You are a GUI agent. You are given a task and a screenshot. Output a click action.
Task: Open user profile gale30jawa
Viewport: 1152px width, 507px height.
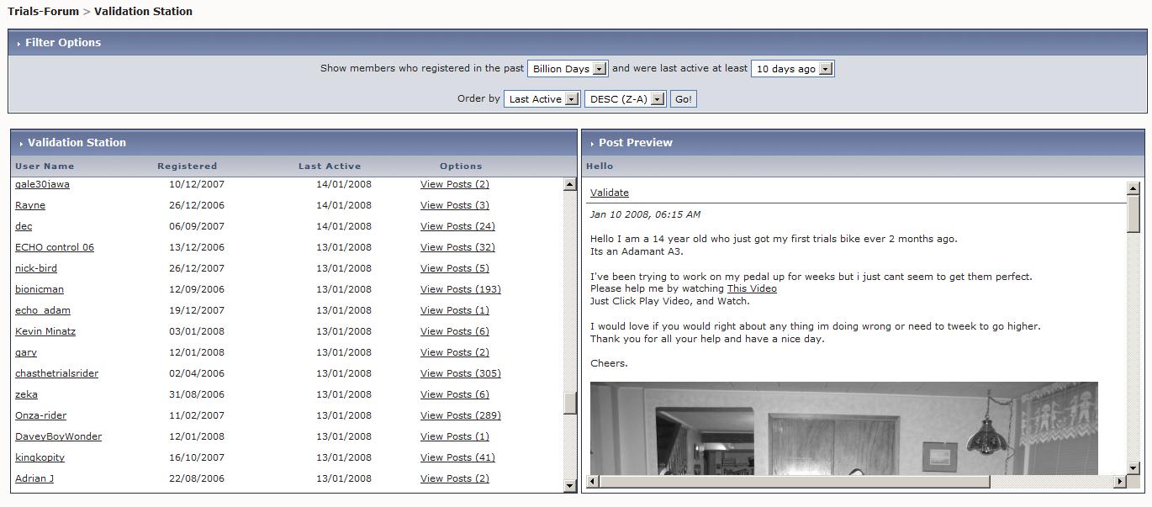[x=42, y=184]
